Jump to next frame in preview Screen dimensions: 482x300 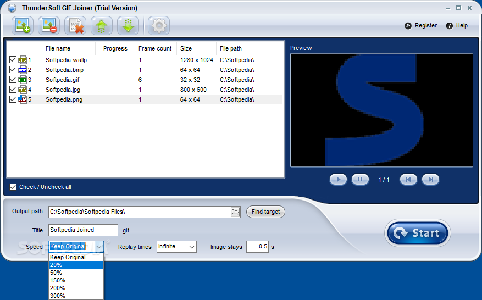coord(430,180)
